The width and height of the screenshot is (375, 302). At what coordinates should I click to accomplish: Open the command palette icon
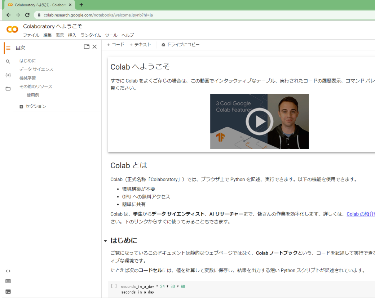tap(8, 281)
